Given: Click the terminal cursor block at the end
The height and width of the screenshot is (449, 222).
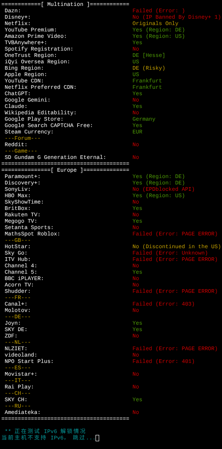Looking at the screenshot, I should point(97,438).
